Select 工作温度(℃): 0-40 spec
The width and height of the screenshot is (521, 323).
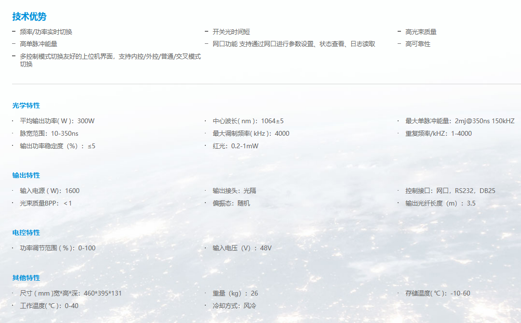click(49, 306)
